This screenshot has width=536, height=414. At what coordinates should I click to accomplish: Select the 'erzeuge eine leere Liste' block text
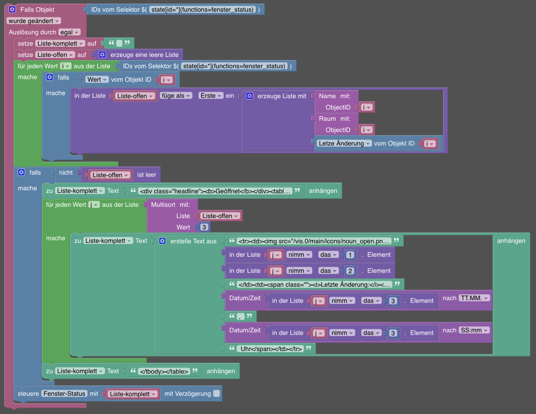click(x=144, y=55)
